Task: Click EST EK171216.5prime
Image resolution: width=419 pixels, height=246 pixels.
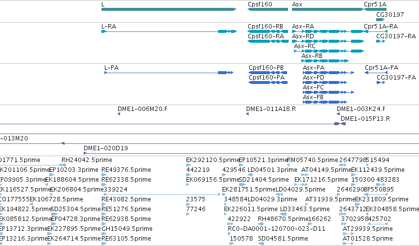Action: (x=321, y=180)
